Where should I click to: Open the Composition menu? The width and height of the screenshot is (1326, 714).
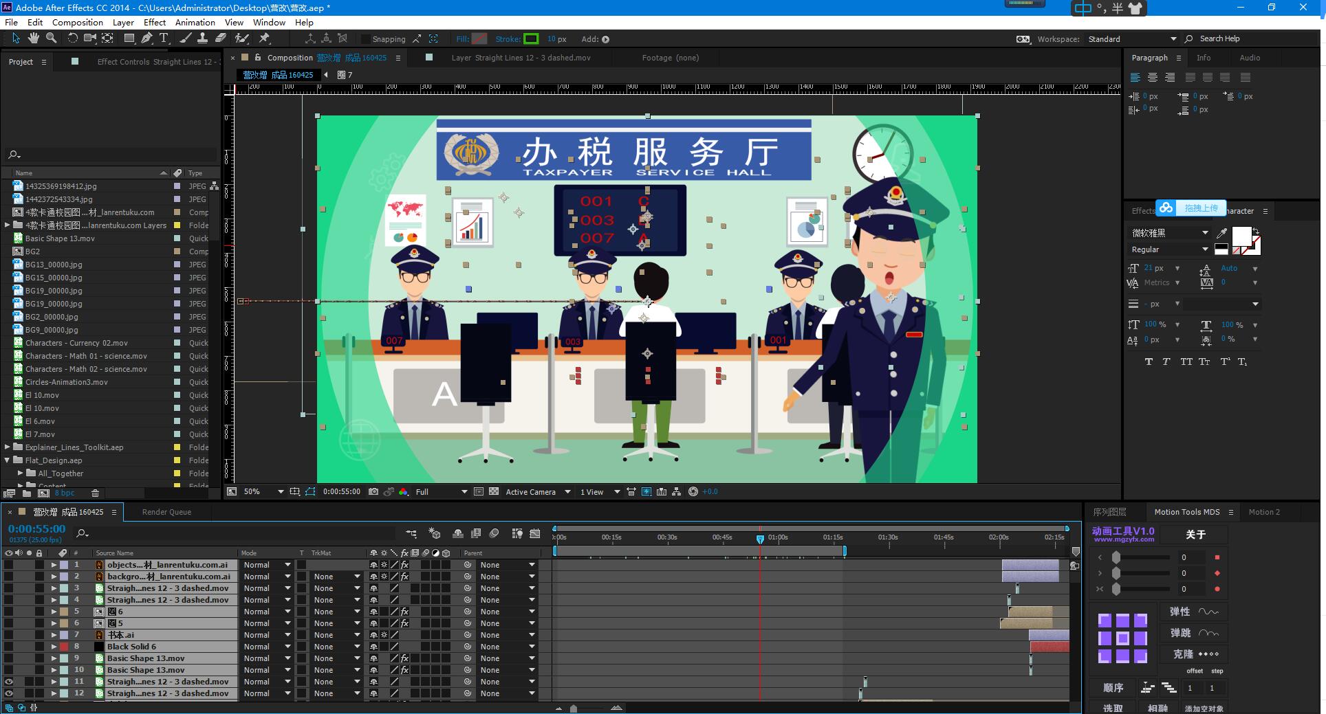(x=77, y=22)
